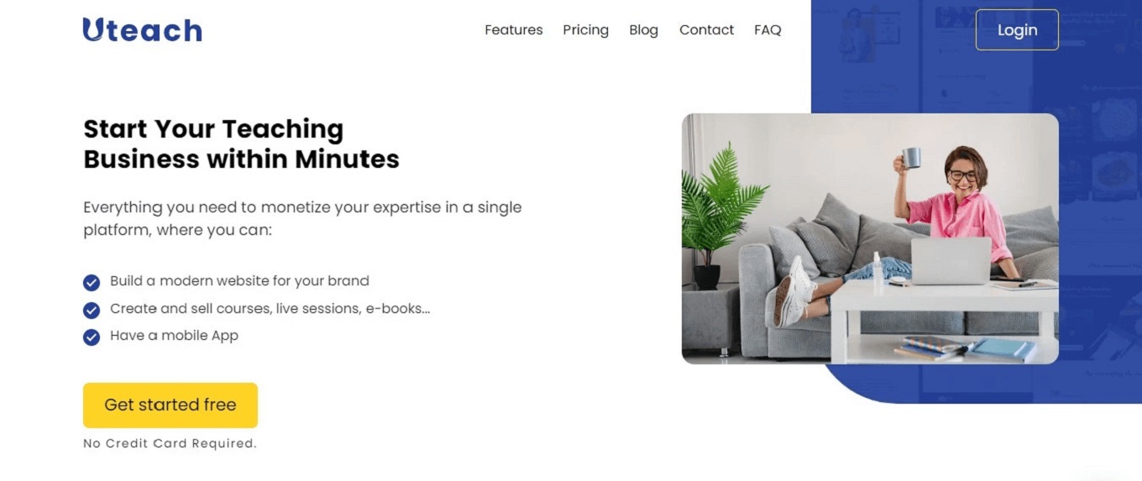Click the Login button
Image resolution: width=1142 pixels, height=481 pixels.
(x=1017, y=30)
